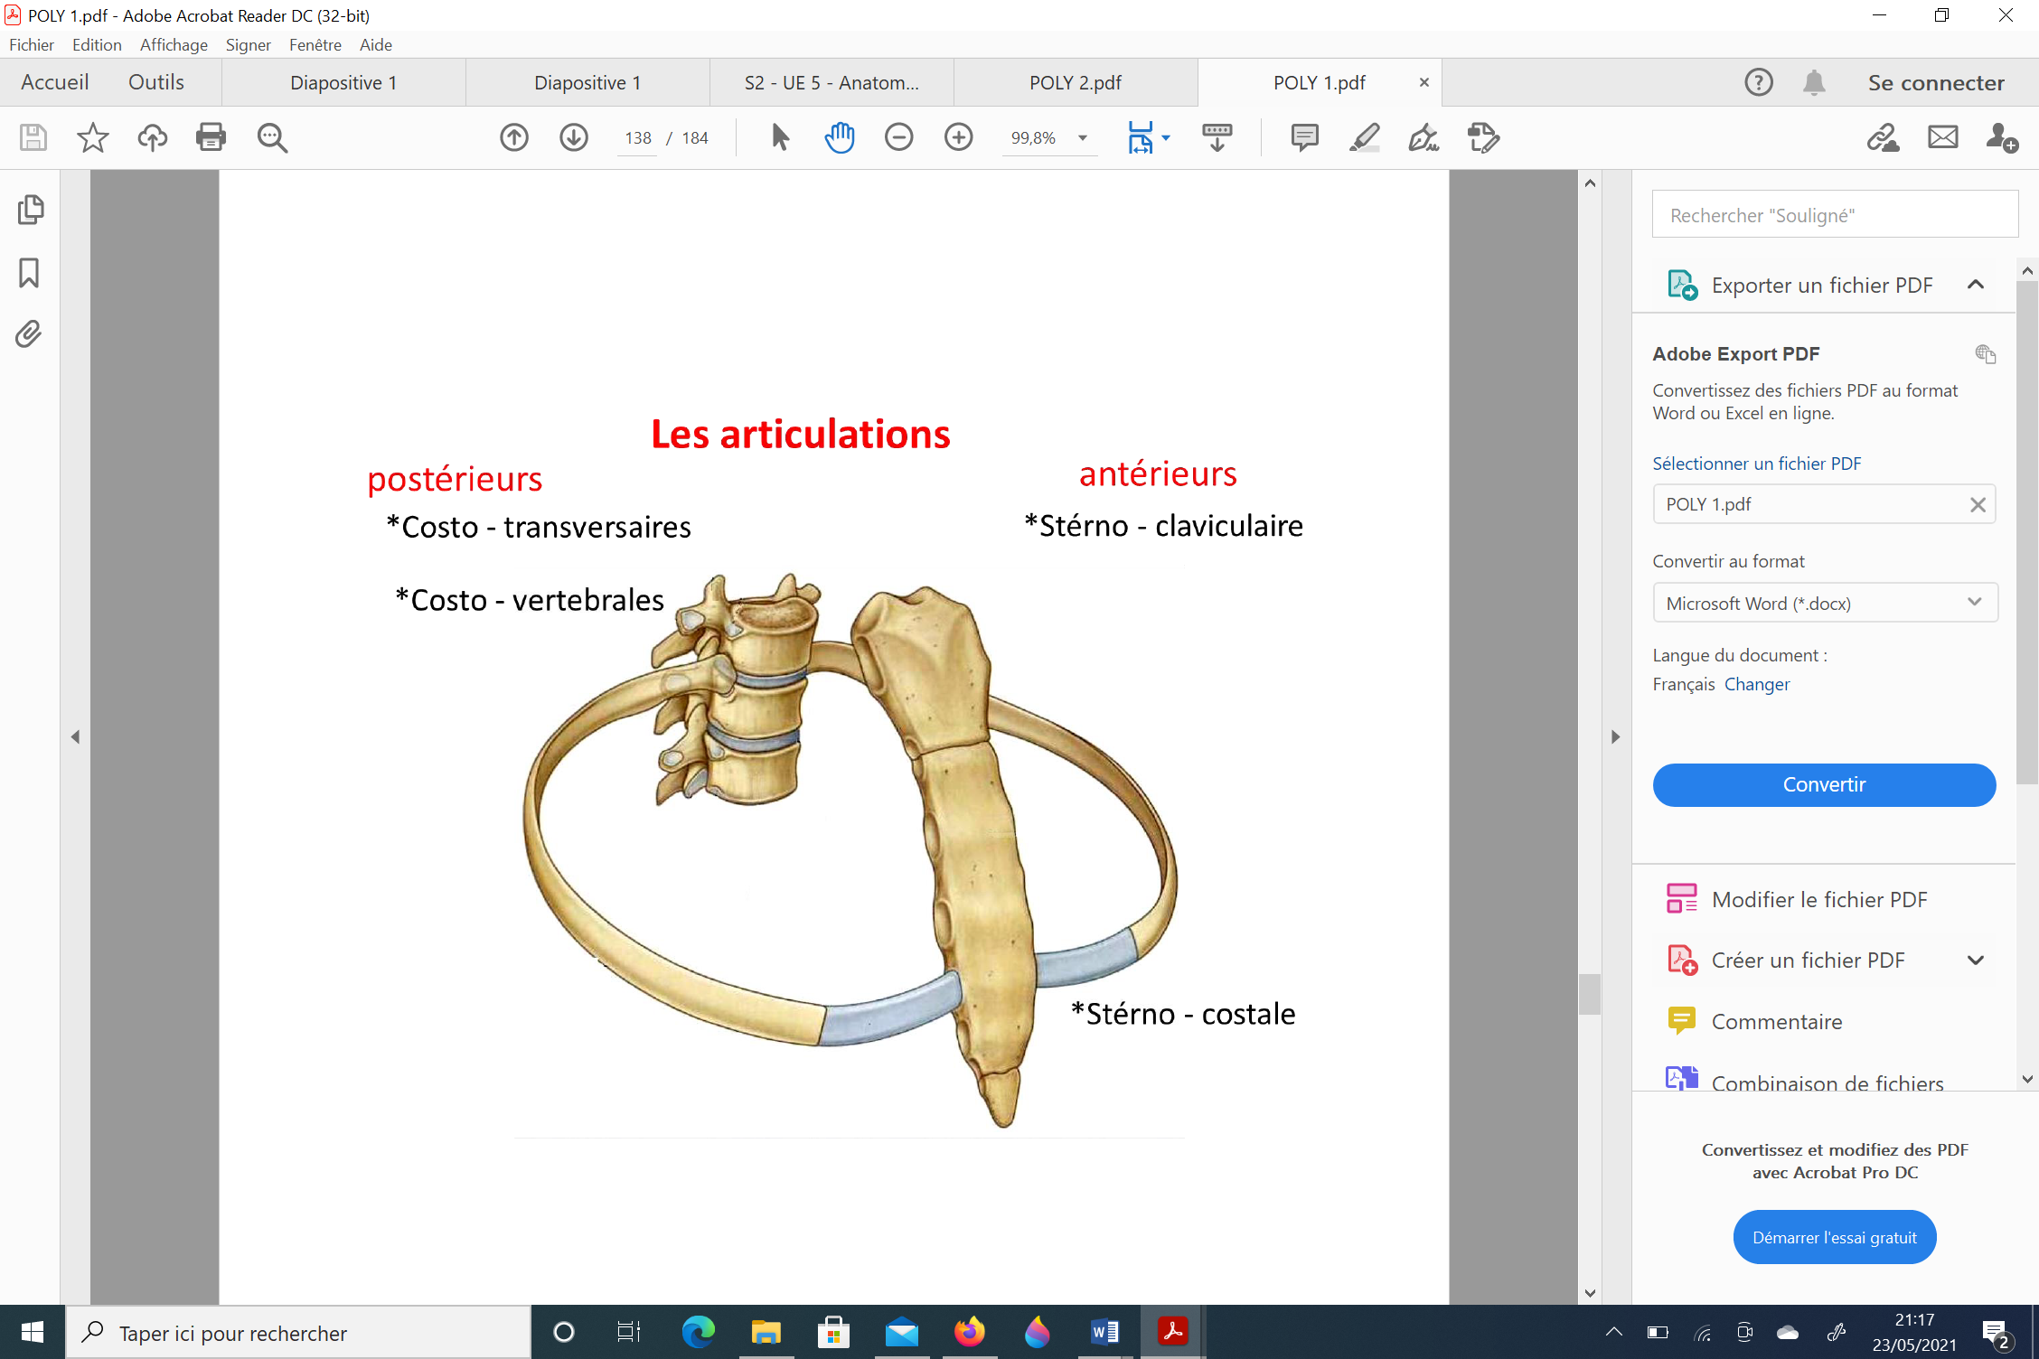
Task: Expand Créer un fichier PDF section
Action: tap(1976, 960)
